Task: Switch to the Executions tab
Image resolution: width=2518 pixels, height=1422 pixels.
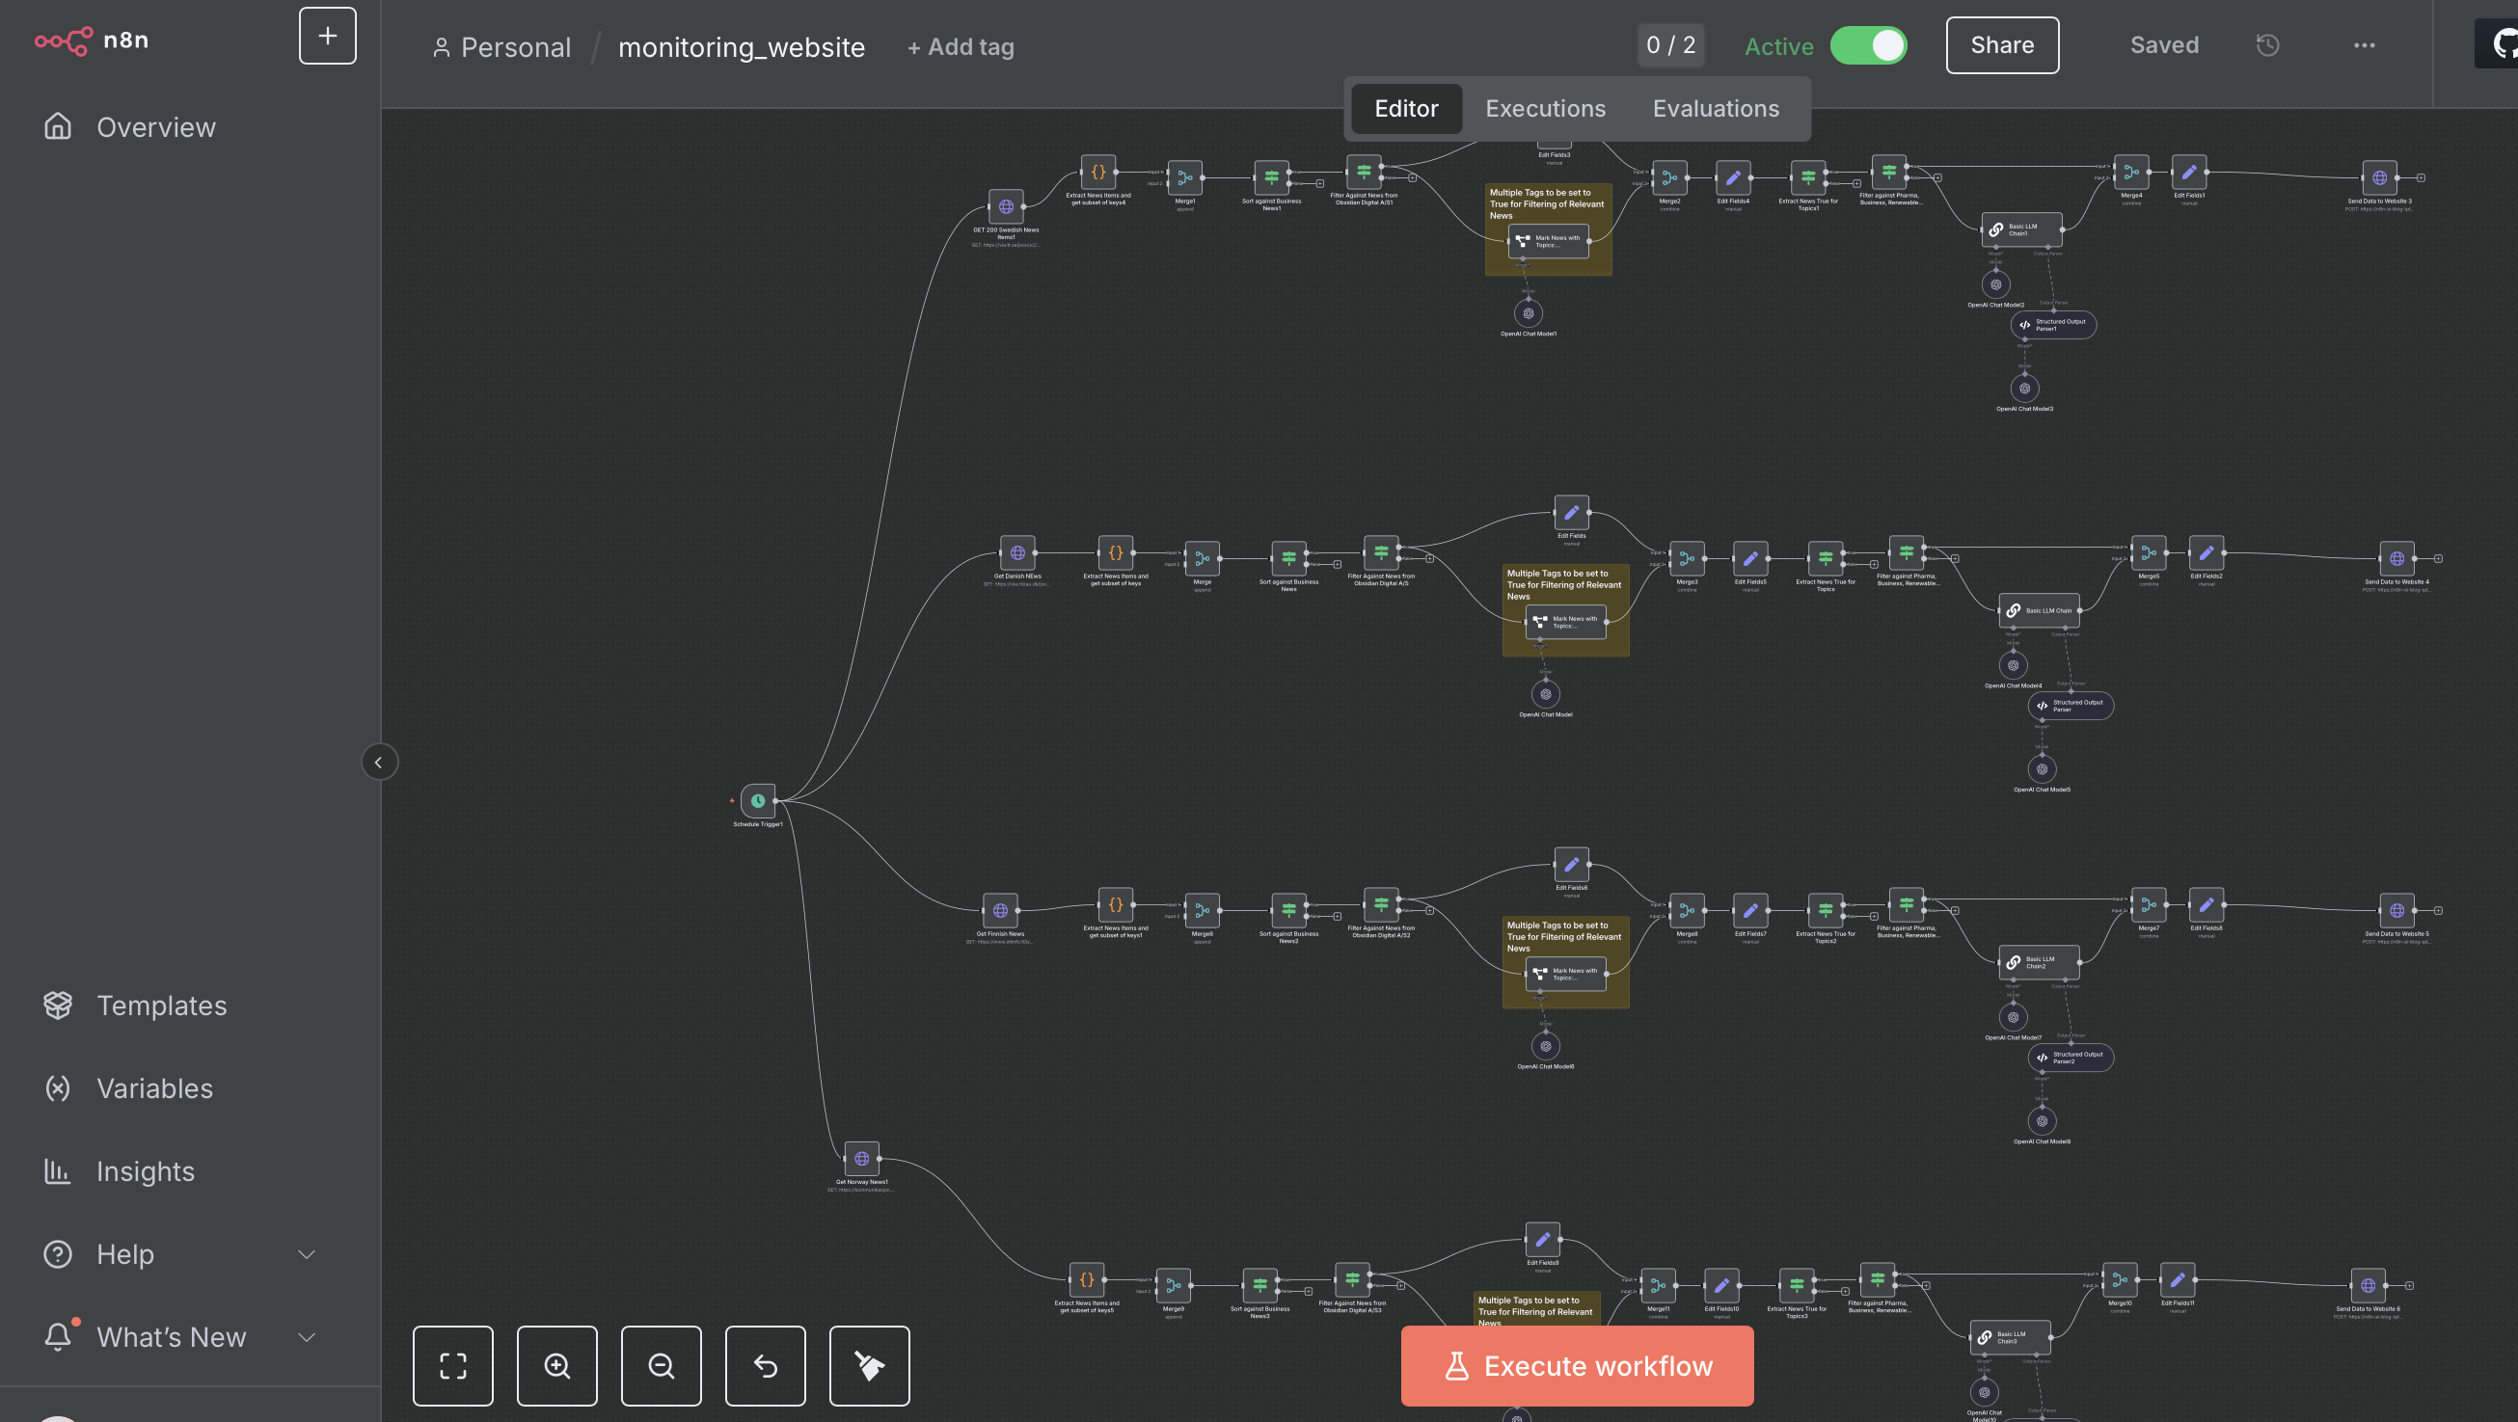Action: 1544,109
